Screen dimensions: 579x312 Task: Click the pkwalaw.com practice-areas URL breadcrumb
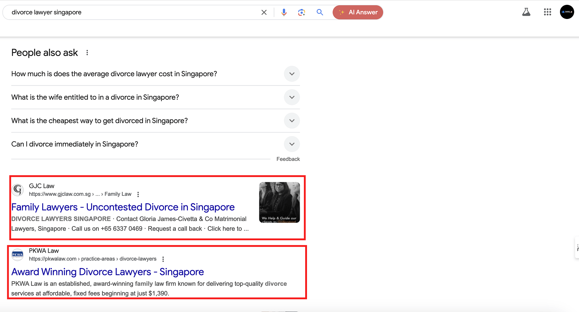click(93, 259)
